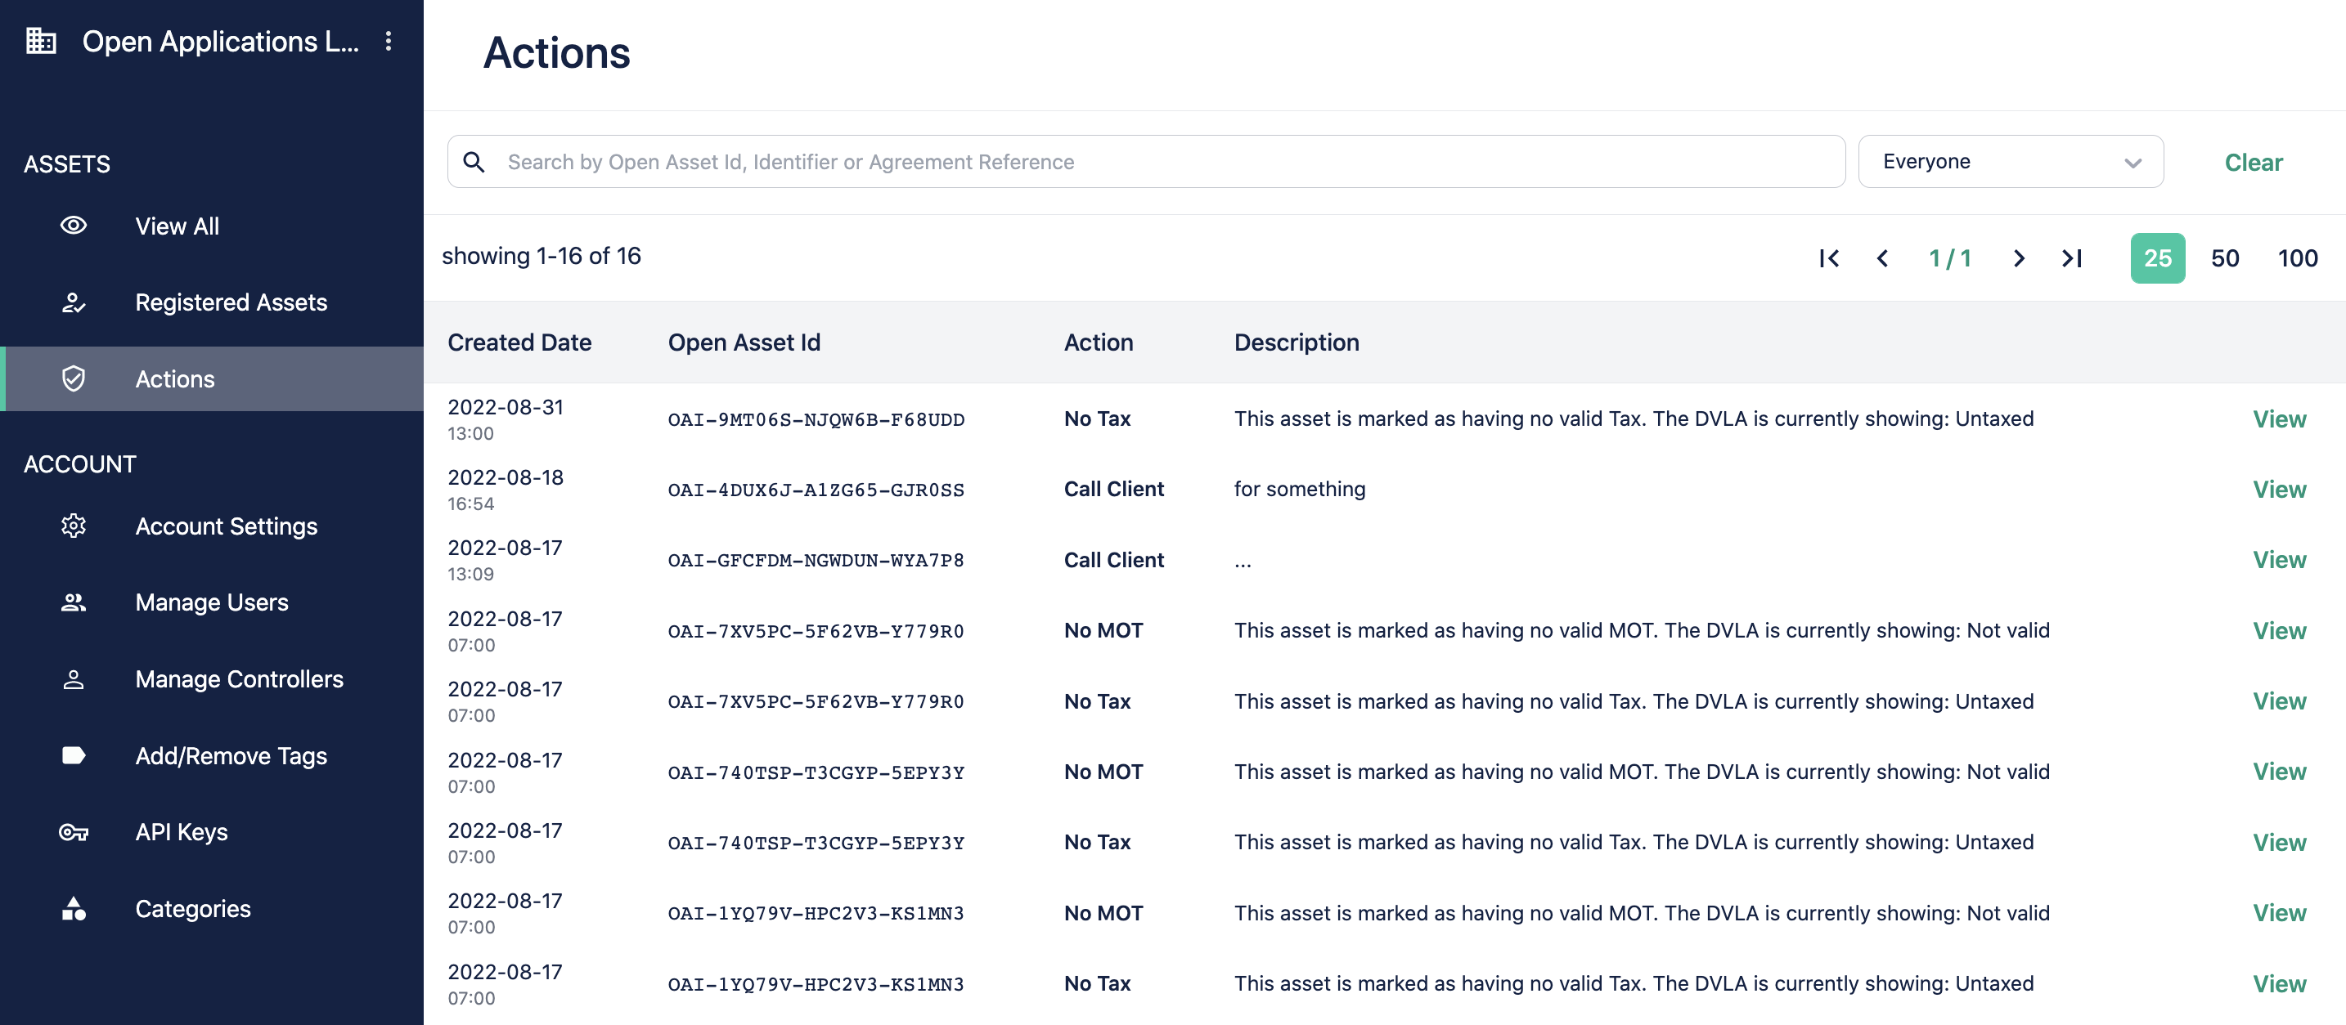Viewport: 2346px width, 1025px height.
Task: View No Tax action for OAI-740TSP
Action: 2280,843
